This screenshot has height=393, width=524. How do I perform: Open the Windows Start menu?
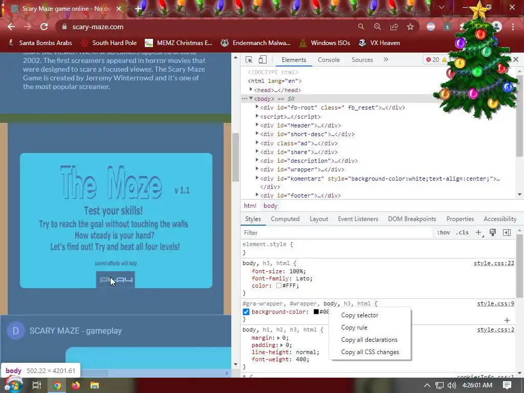click(14, 385)
